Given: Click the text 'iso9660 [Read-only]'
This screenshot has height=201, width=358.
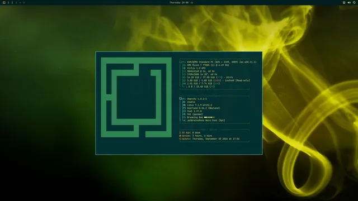Looking at the screenshot, I should click(x=237, y=80).
